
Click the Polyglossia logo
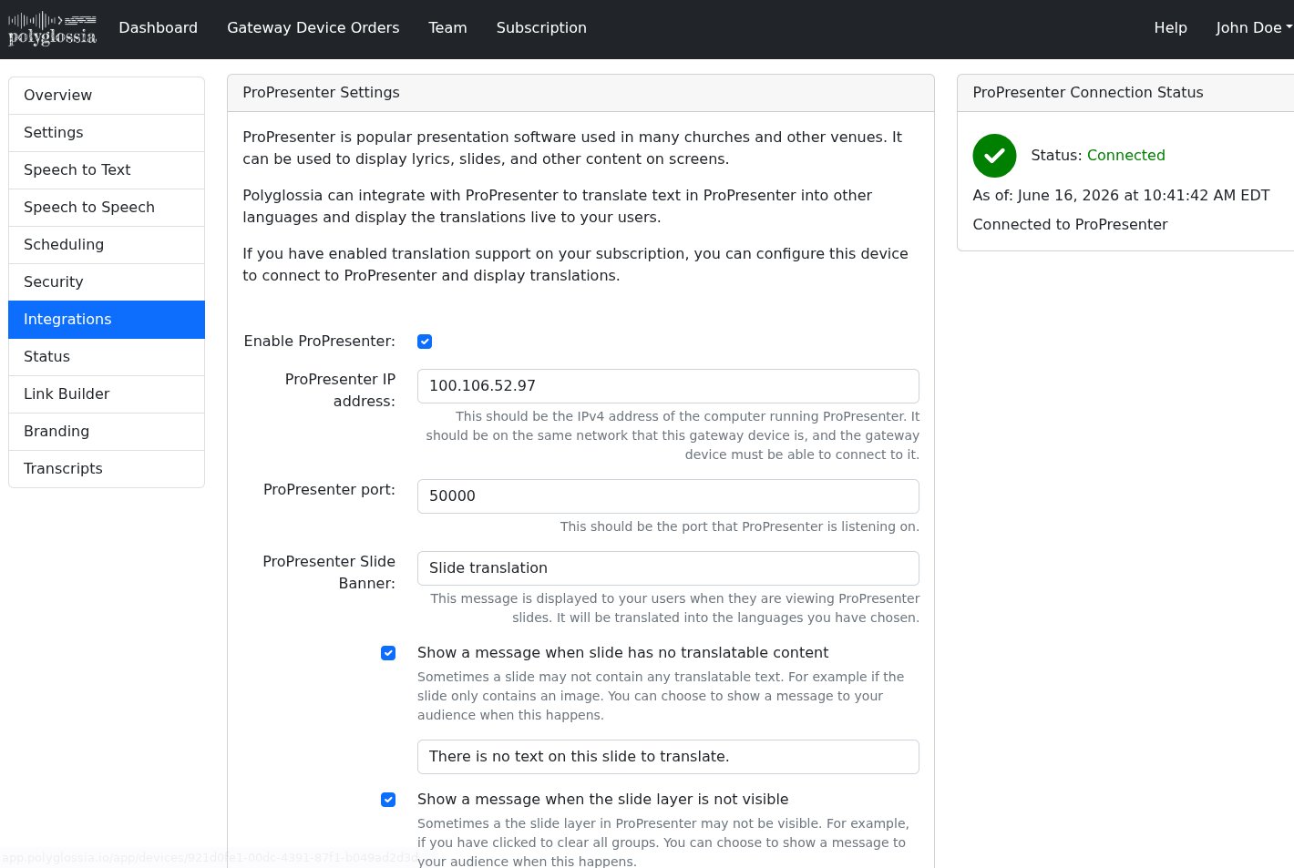[x=52, y=28]
